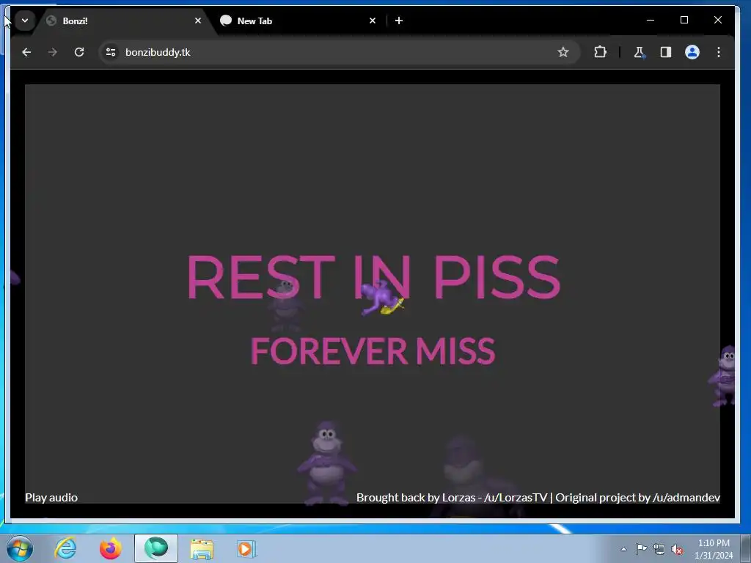Show hidden system tray icons
The width and height of the screenshot is (751, 563).
623,549
